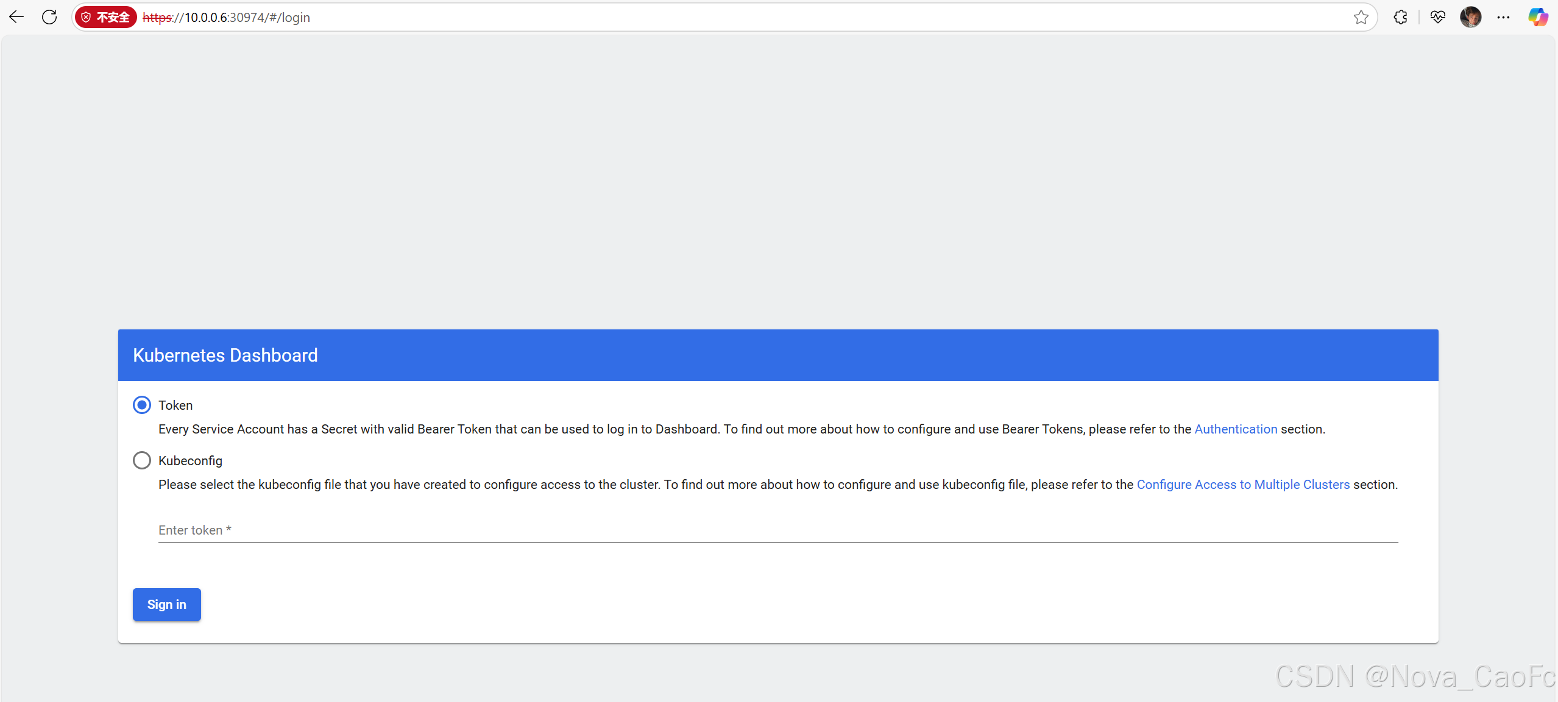
Task: Open the Authentication section link
Action: (1235, 429)
